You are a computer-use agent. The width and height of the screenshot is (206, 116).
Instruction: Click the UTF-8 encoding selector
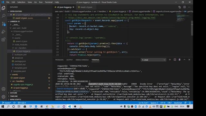tap(163, 103)
